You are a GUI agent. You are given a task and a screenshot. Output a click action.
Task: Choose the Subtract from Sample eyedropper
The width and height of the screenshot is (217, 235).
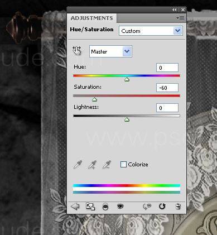[x=107, y=165]
